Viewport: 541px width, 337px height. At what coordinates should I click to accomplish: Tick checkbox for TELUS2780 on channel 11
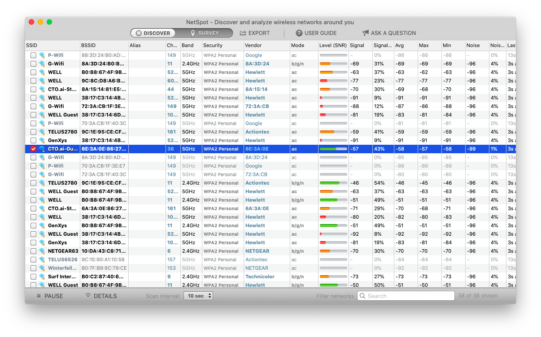tap(33, 183)
